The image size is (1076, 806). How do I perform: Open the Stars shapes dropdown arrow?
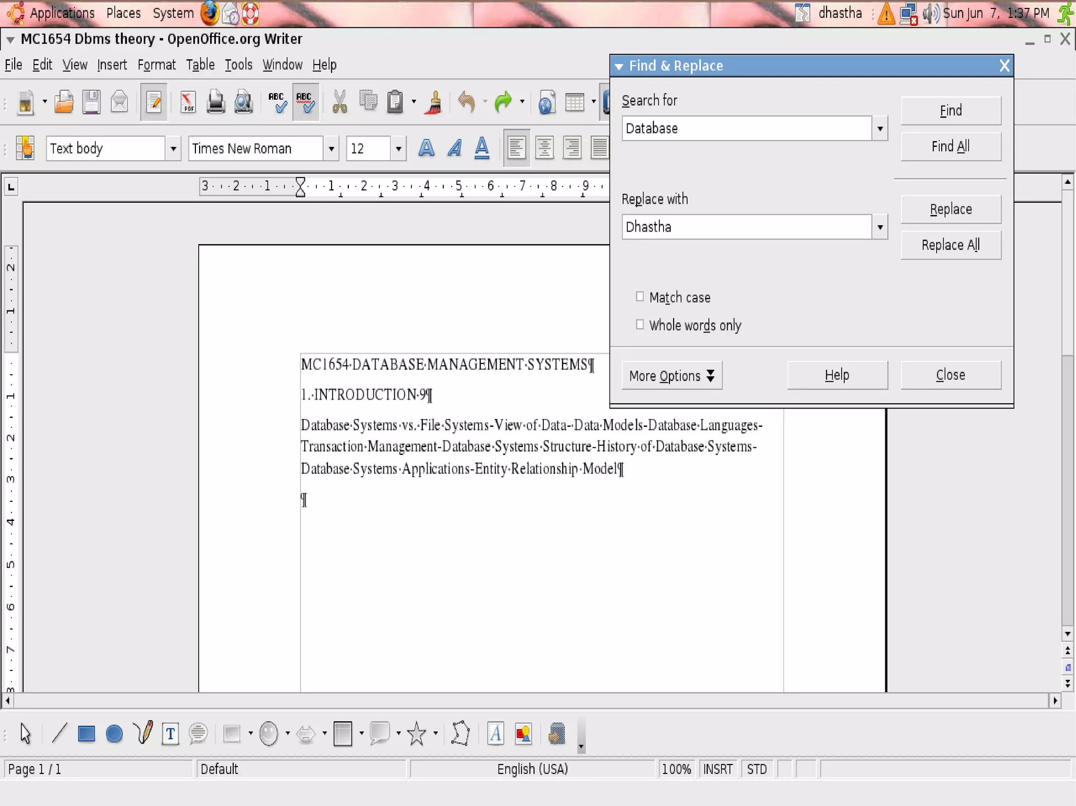click(436, 734)
